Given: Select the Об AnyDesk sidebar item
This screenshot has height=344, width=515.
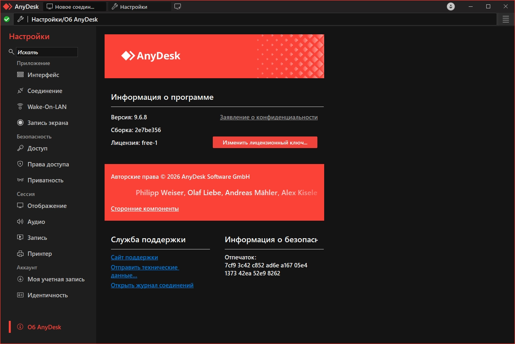Looking at the screenshot, I should (44, 327).
